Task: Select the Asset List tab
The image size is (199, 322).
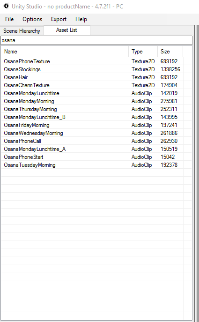Action: coord(66,30)
